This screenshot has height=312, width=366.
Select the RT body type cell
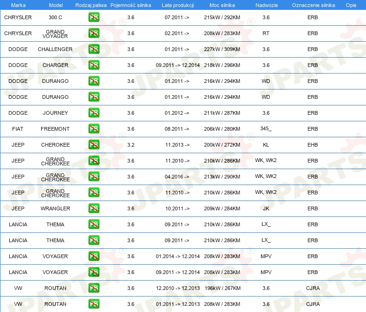[x=266, y=33]
